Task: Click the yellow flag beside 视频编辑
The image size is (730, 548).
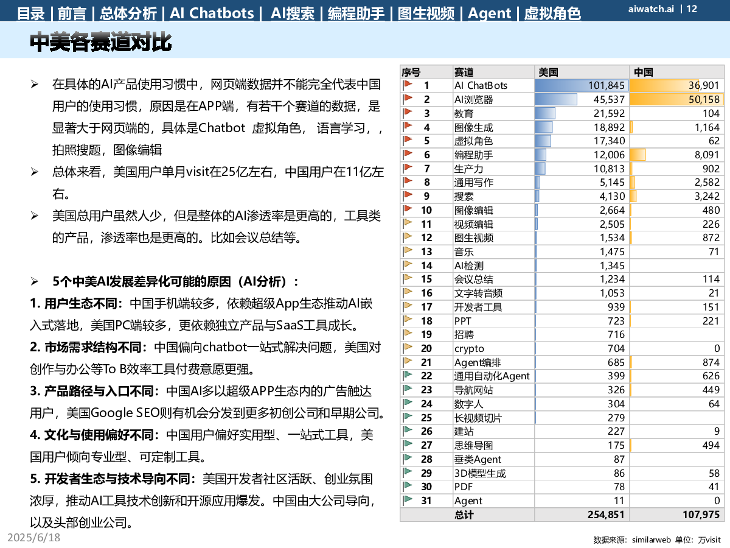Action: [x=408, y=223]
